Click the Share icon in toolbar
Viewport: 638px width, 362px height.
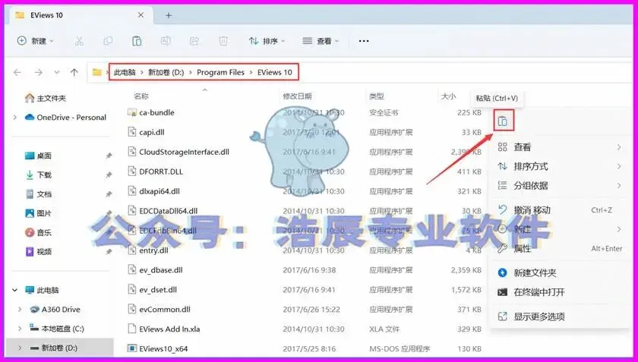194,41
